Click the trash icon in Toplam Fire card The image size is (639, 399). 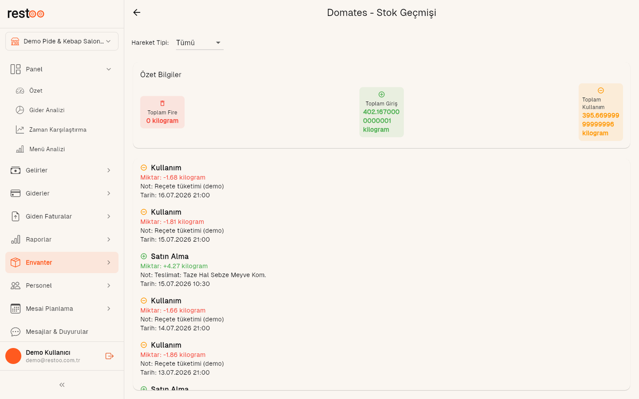(162, 104)
